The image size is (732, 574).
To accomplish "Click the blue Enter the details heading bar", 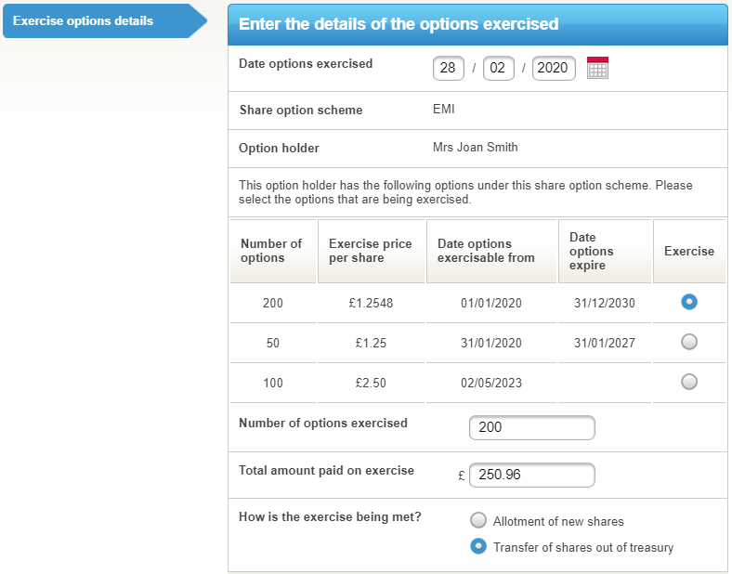I will tap(477, 24).
